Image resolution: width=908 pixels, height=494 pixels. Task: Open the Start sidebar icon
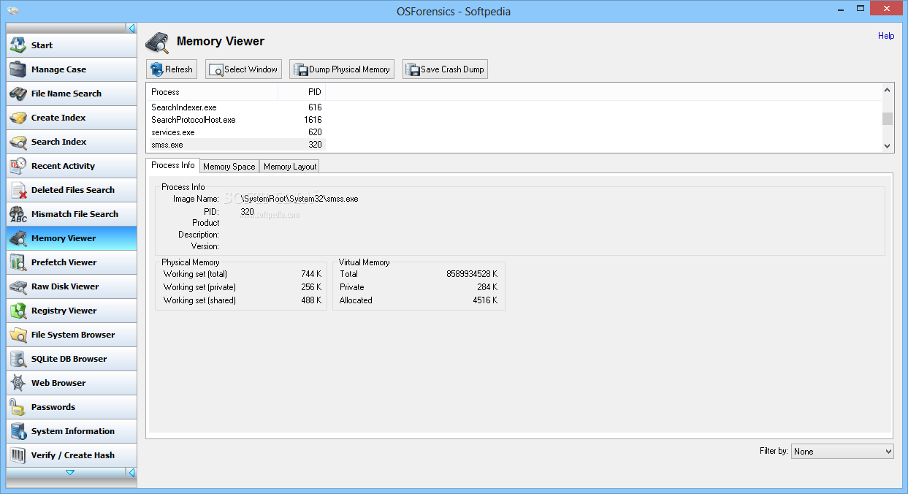point(18,45)
